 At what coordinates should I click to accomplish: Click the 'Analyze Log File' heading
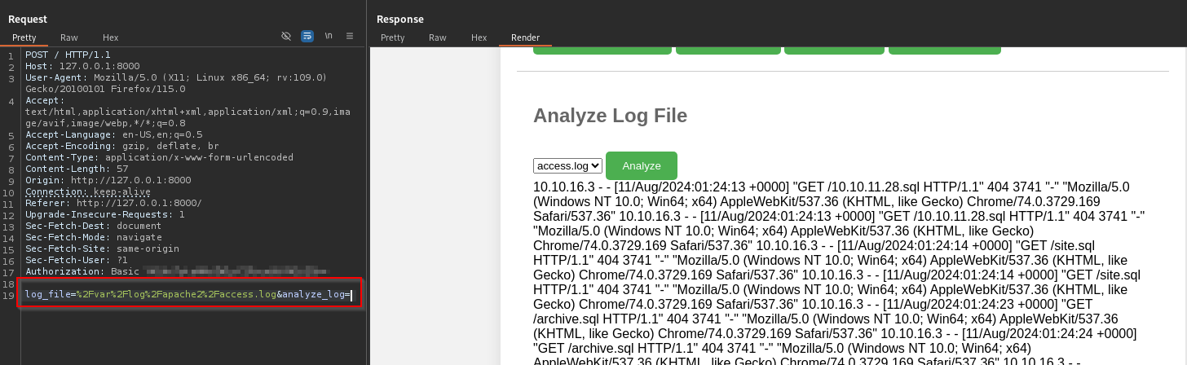coord(610,115)
